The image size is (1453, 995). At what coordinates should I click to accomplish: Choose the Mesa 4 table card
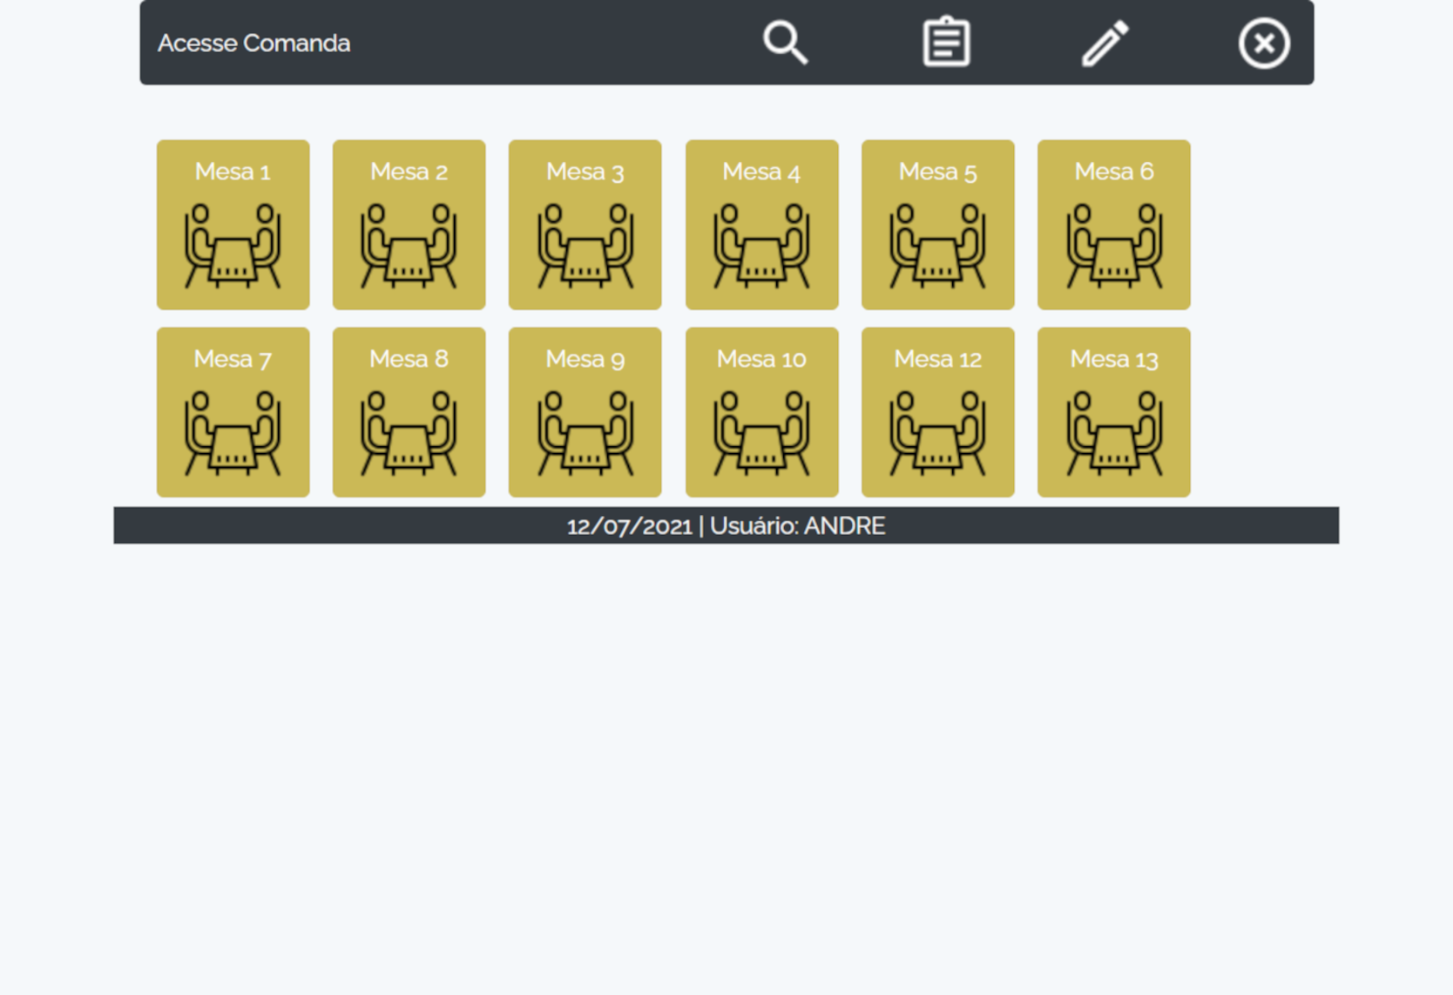(x=761, y=225)
